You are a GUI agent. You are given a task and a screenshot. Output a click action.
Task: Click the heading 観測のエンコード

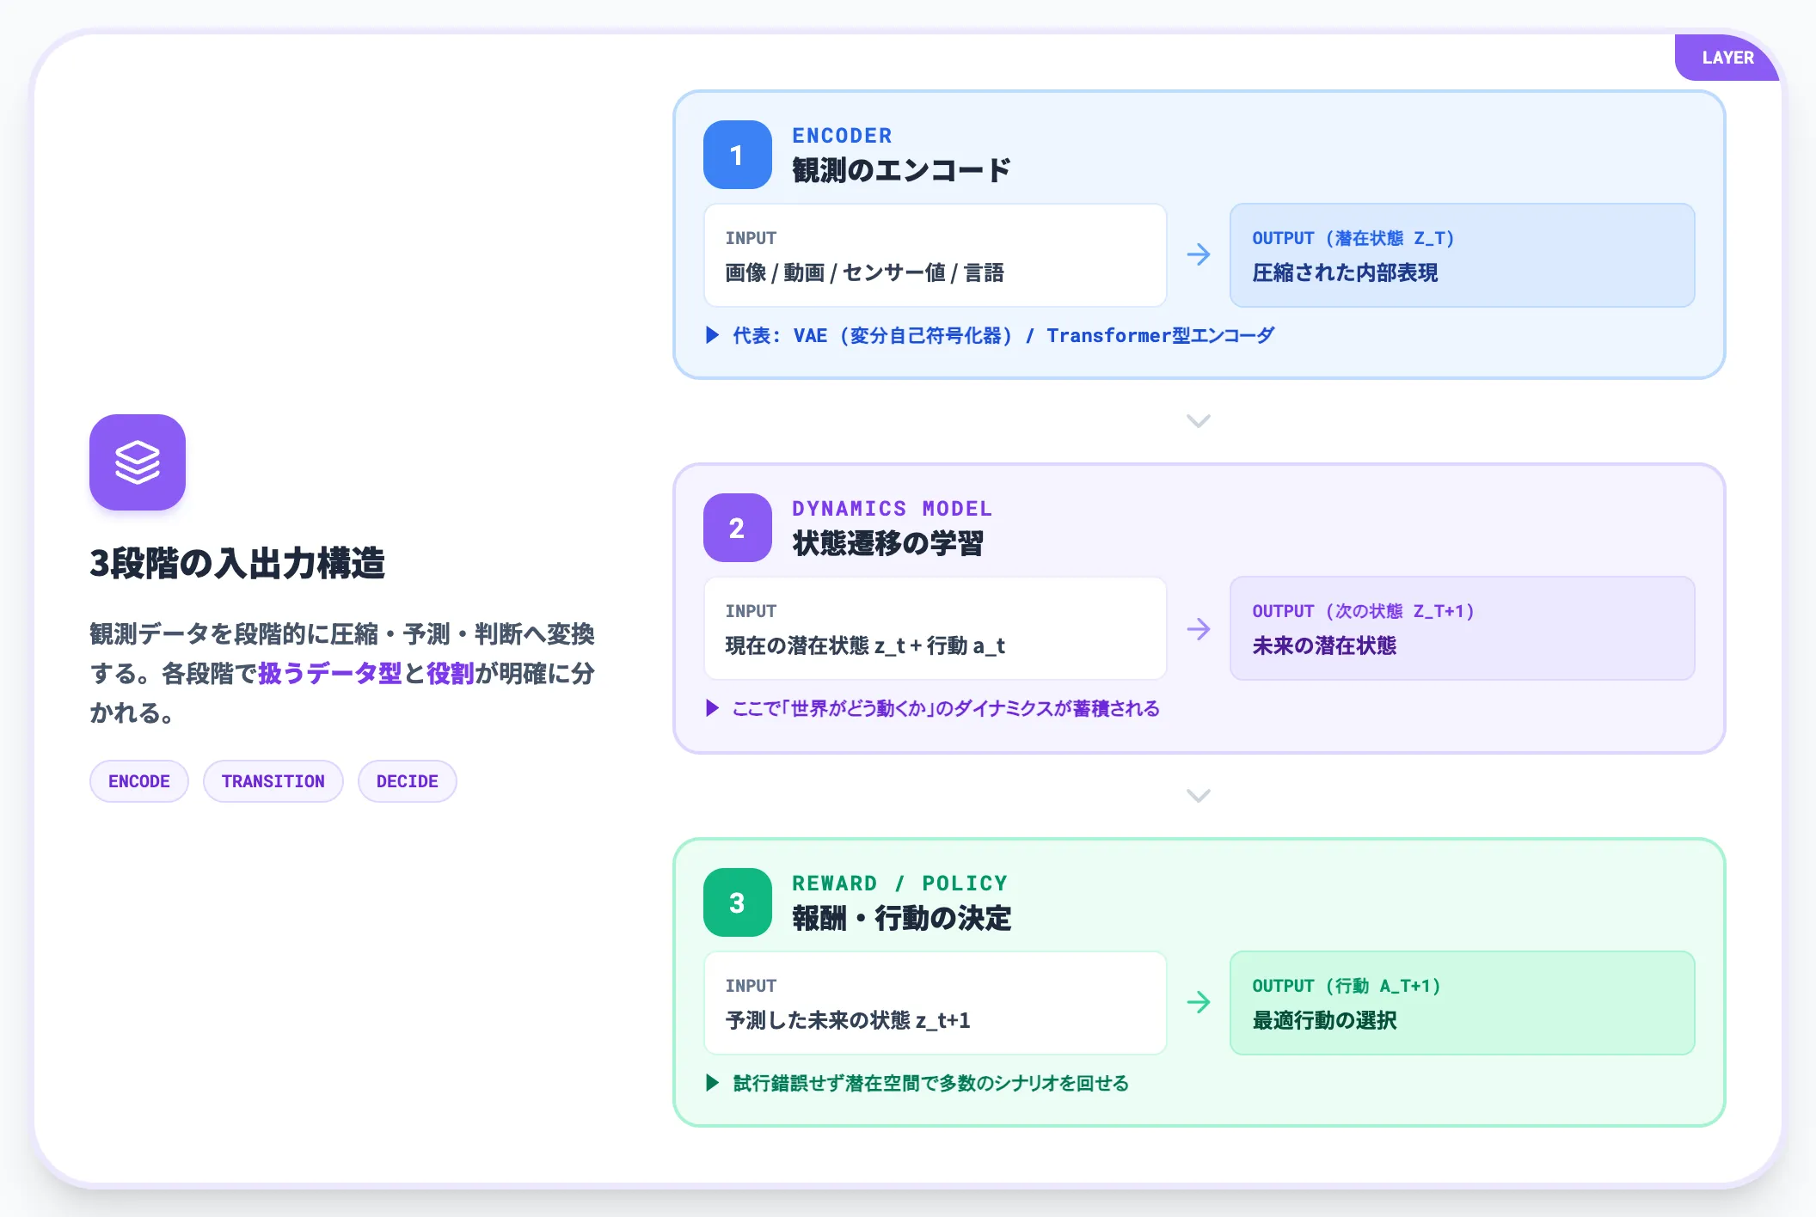tap(901, 170)
